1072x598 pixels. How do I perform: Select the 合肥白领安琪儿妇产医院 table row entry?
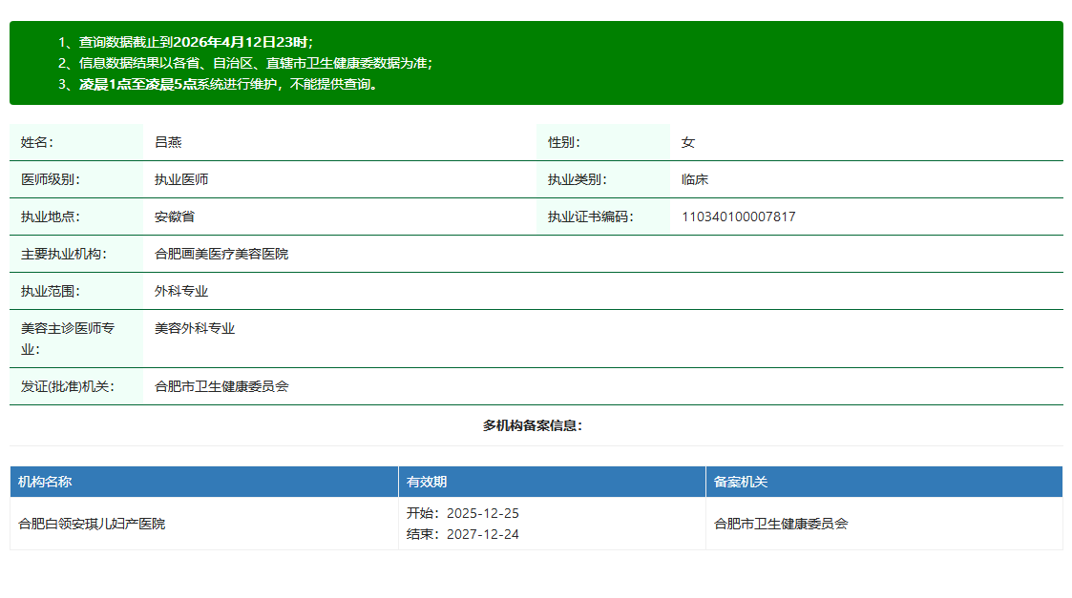click(92, 524)
